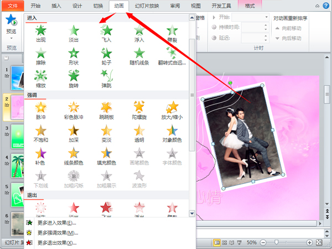Click the zoom in plus button
The image size is (332, 249).
pos(309,243)
